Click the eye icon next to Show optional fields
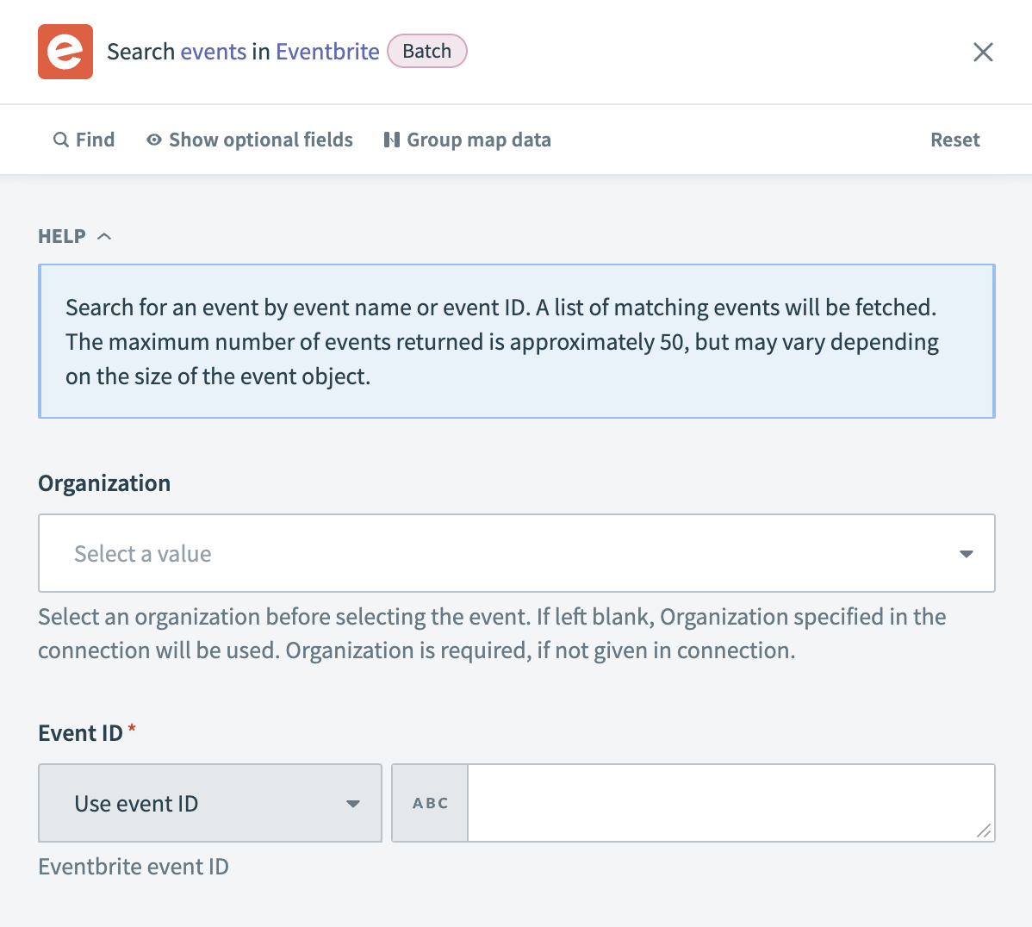The width and height of the screenshot is (1032, 927). coord(153,139)
